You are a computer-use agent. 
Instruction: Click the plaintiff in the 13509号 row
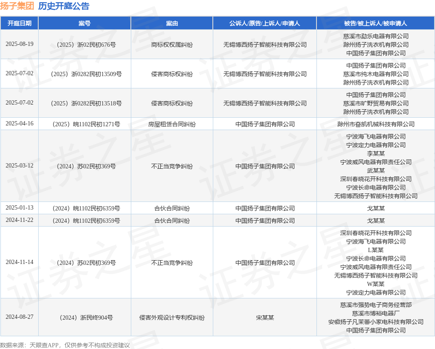tap(265, 74)
